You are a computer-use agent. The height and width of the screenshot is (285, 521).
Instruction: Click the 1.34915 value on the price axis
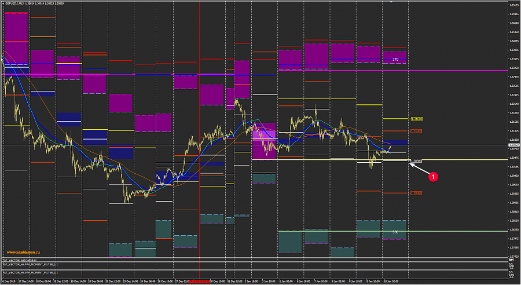click(x=514, y=14)
